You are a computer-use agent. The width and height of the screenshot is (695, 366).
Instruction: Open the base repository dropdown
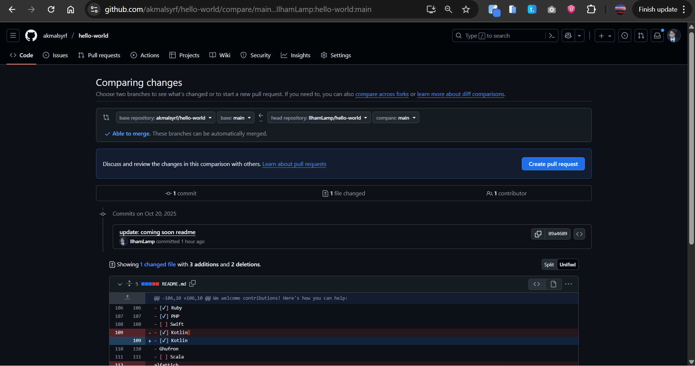pos(165,118)
